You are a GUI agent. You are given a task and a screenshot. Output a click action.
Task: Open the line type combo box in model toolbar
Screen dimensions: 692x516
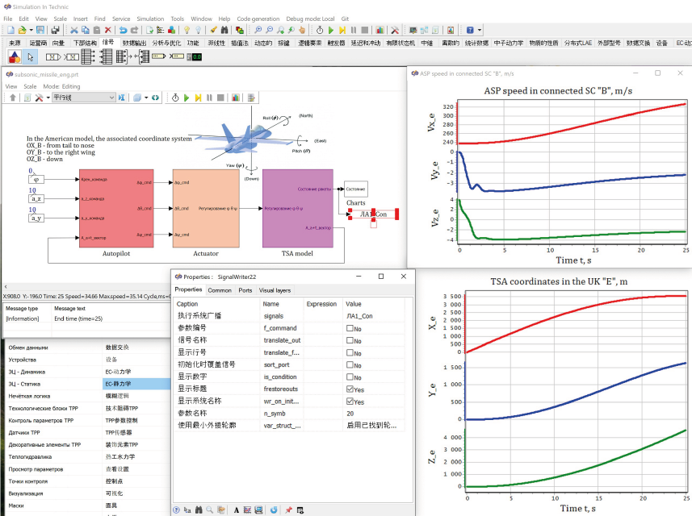click(x=83, y=98)
